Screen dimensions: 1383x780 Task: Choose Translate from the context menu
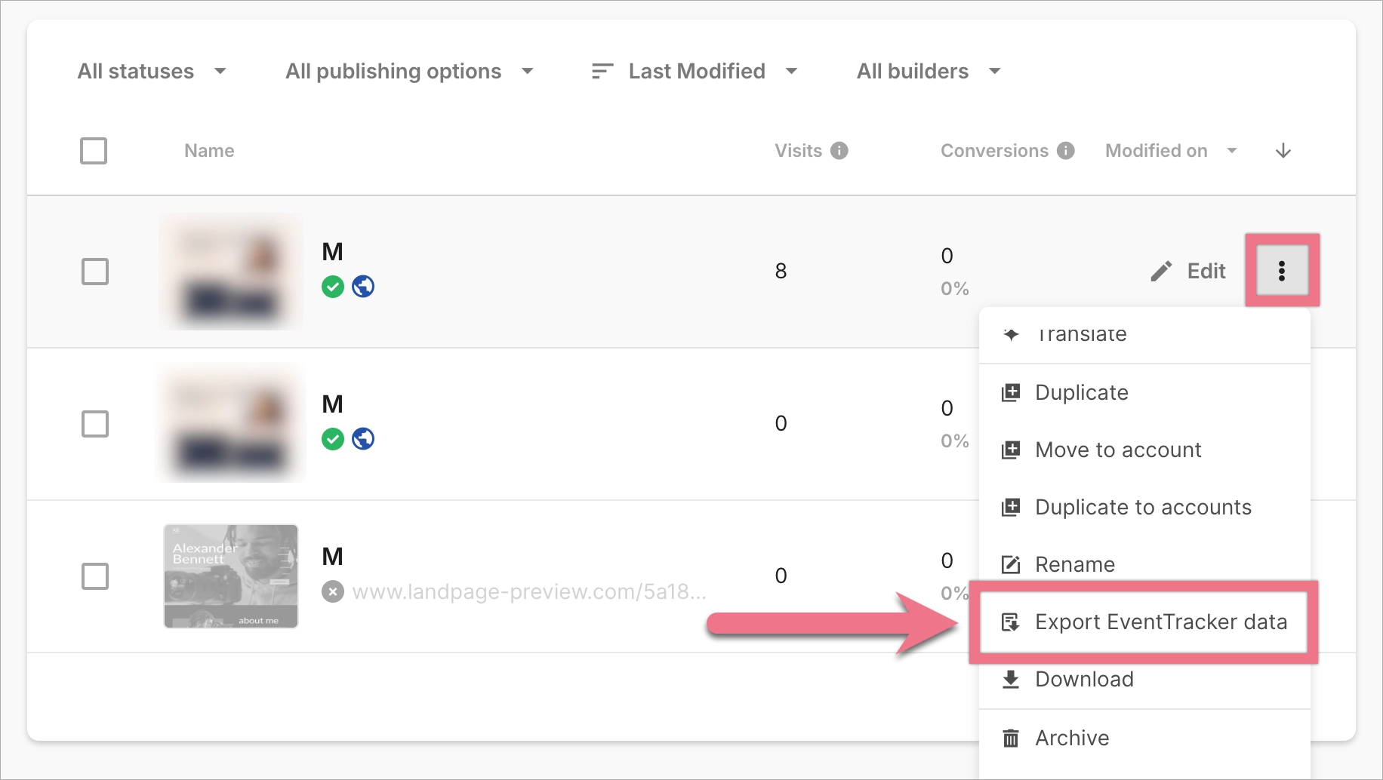point(1144,334)
